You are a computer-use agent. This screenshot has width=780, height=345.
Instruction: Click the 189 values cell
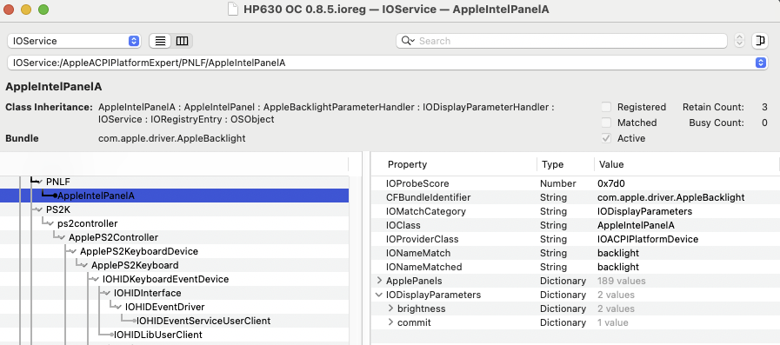pyautogui.click(x=622, y=281)
